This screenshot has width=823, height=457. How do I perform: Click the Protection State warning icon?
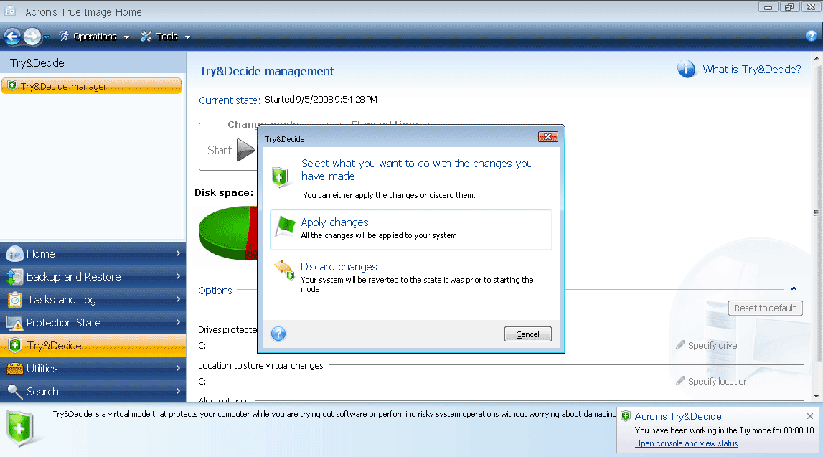click(14, 323)
